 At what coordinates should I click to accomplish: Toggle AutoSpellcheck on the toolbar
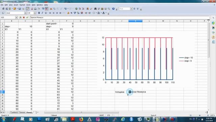coord(47,9)
